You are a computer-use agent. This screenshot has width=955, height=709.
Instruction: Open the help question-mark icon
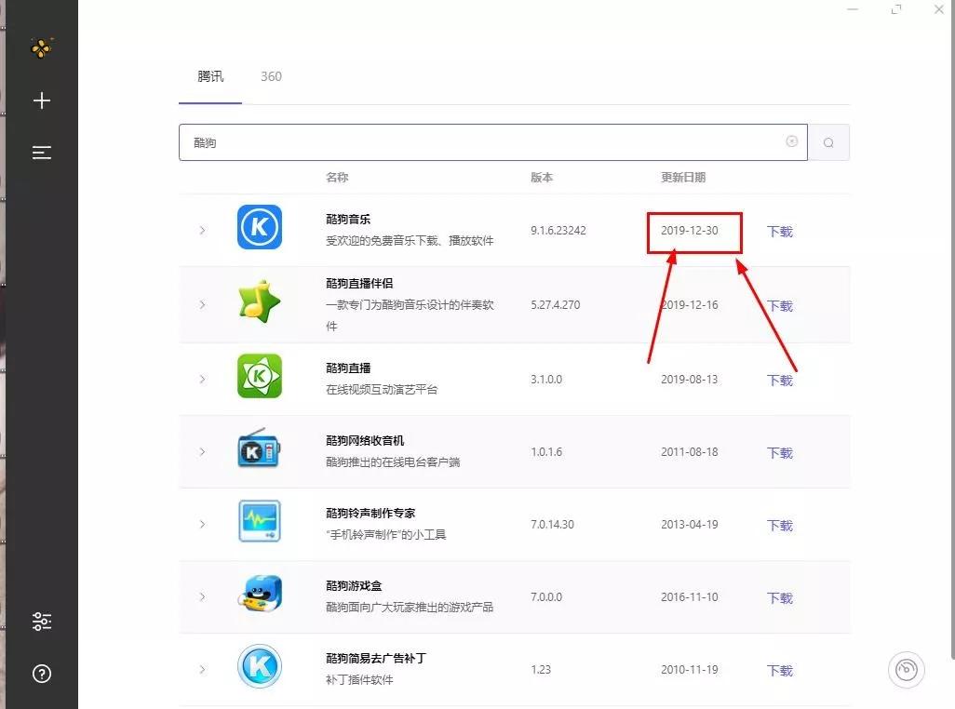(41, 673)
